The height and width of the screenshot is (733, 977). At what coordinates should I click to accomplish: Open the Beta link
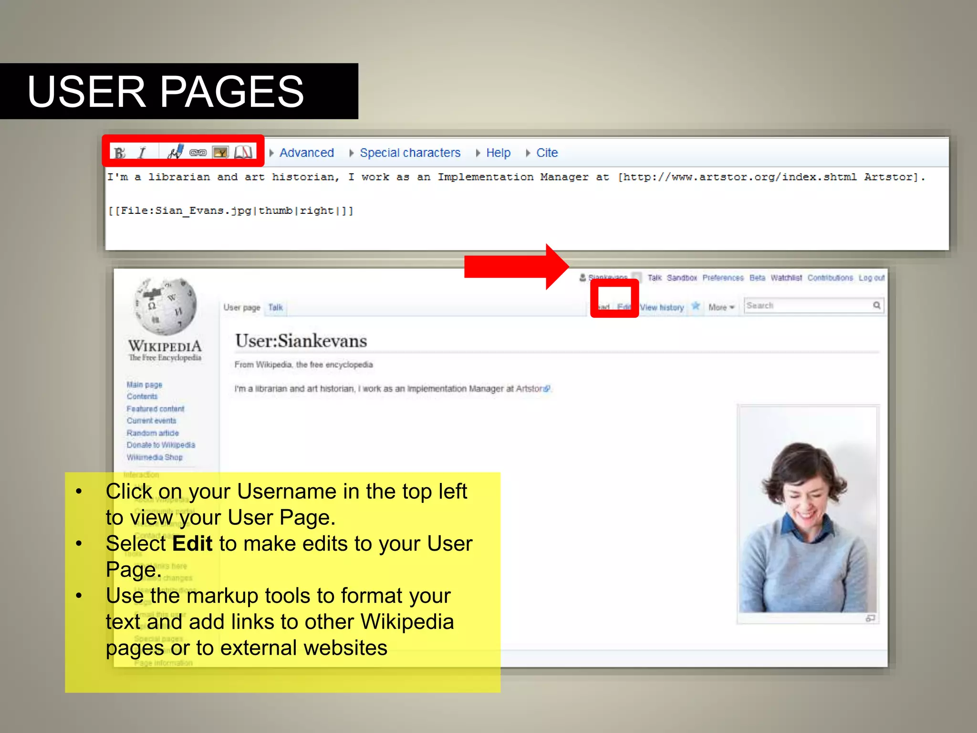click(757, 278)
